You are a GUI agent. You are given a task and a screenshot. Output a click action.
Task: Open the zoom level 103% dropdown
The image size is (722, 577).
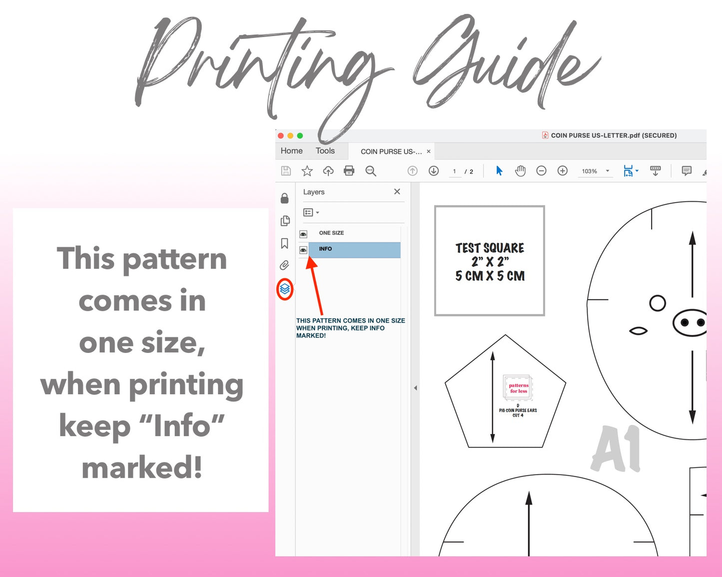[595, 171]
